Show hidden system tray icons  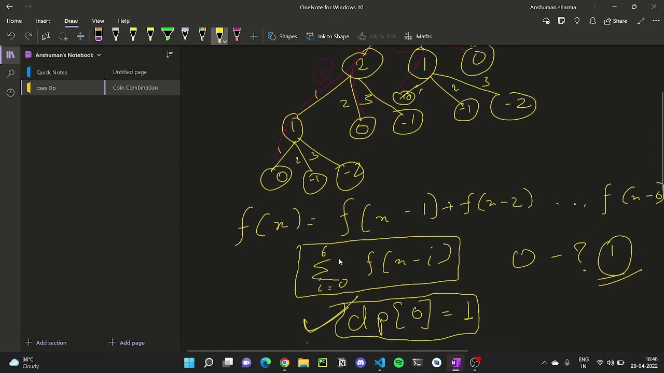(x=544, y=363)
